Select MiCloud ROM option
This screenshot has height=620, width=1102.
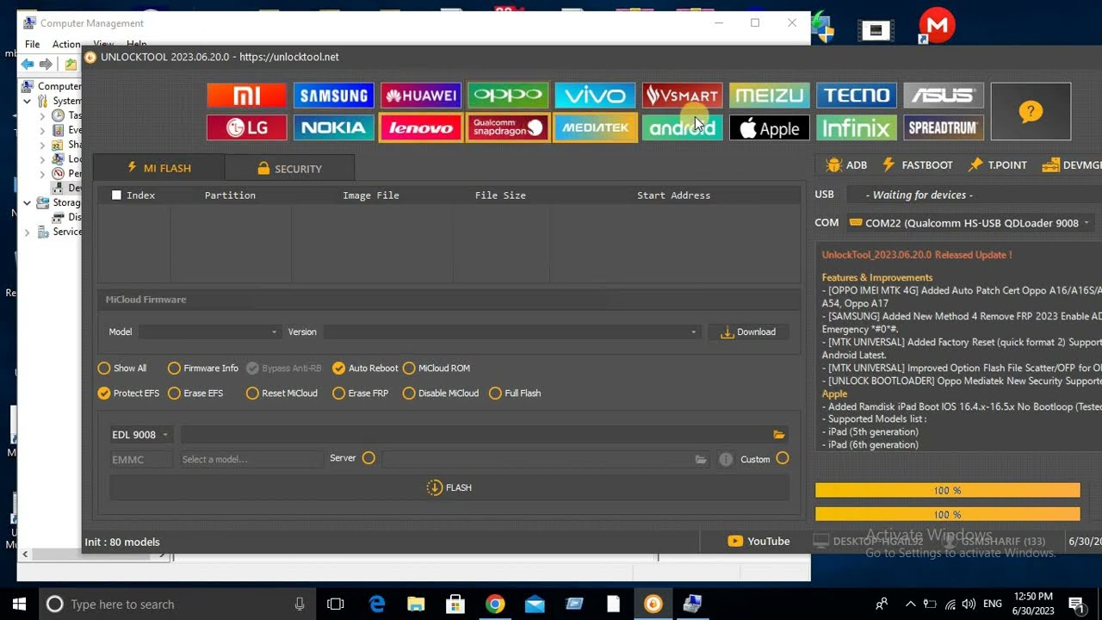436,369
